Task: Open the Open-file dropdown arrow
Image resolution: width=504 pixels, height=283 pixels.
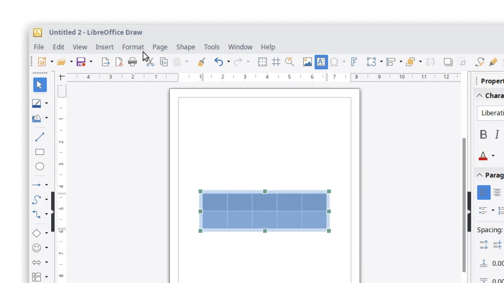Action: coord(71,62)
